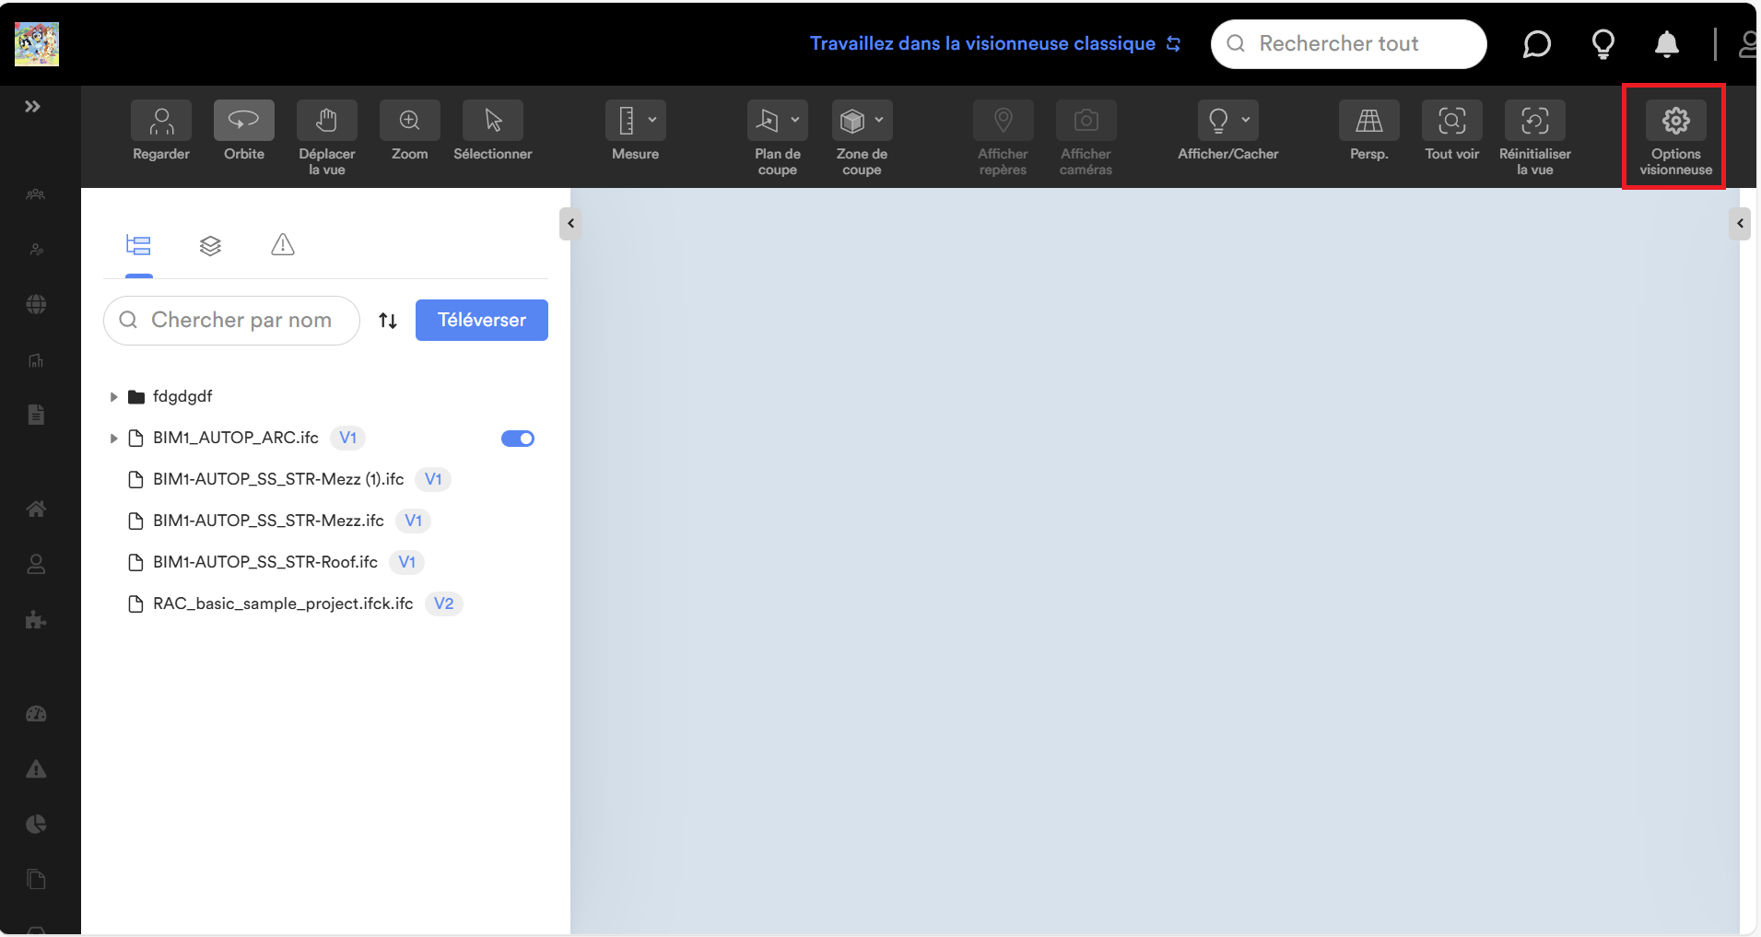1761x937 pixels.
Task: Open the warning triangle sidebar icon
Action: click(36, 769)
